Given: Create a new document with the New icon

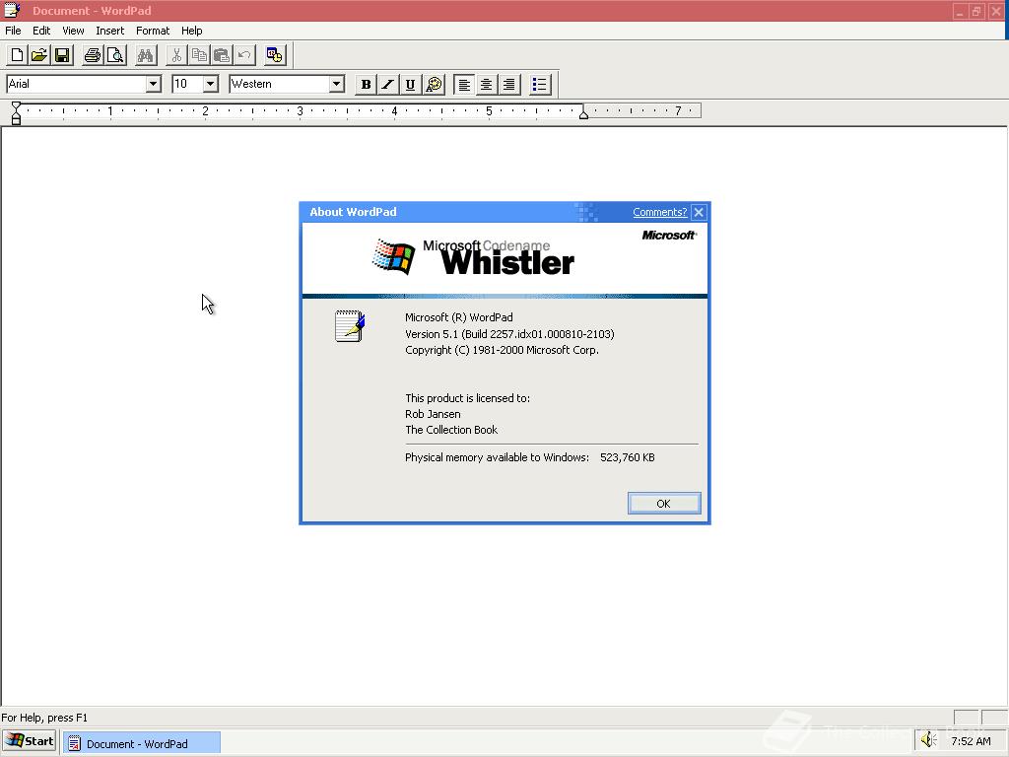Looking at the screenshot, I should (18, 55).
